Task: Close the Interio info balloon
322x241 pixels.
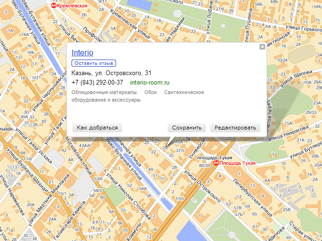Action: (262, 47)
